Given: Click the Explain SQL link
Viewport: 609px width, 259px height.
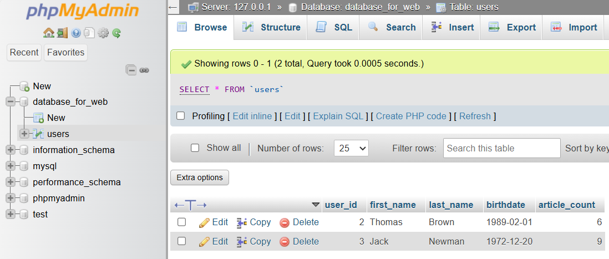Looking at the screenshot, I should [338, 116].
